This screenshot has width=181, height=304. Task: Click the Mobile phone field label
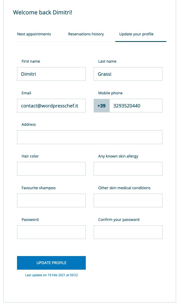(110, 93)
